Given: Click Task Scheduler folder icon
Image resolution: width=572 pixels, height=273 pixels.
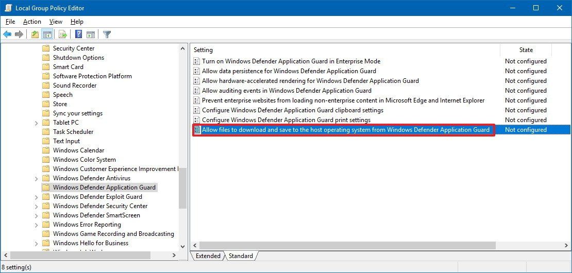Looking at the screenshot, I should tap(45, 132).
